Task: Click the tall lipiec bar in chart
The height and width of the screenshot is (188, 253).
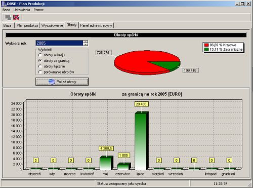Action: (141, 140)
